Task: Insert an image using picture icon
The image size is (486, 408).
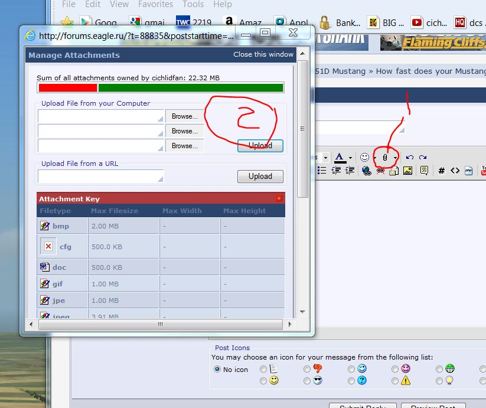Action: [x=407, y=171]
